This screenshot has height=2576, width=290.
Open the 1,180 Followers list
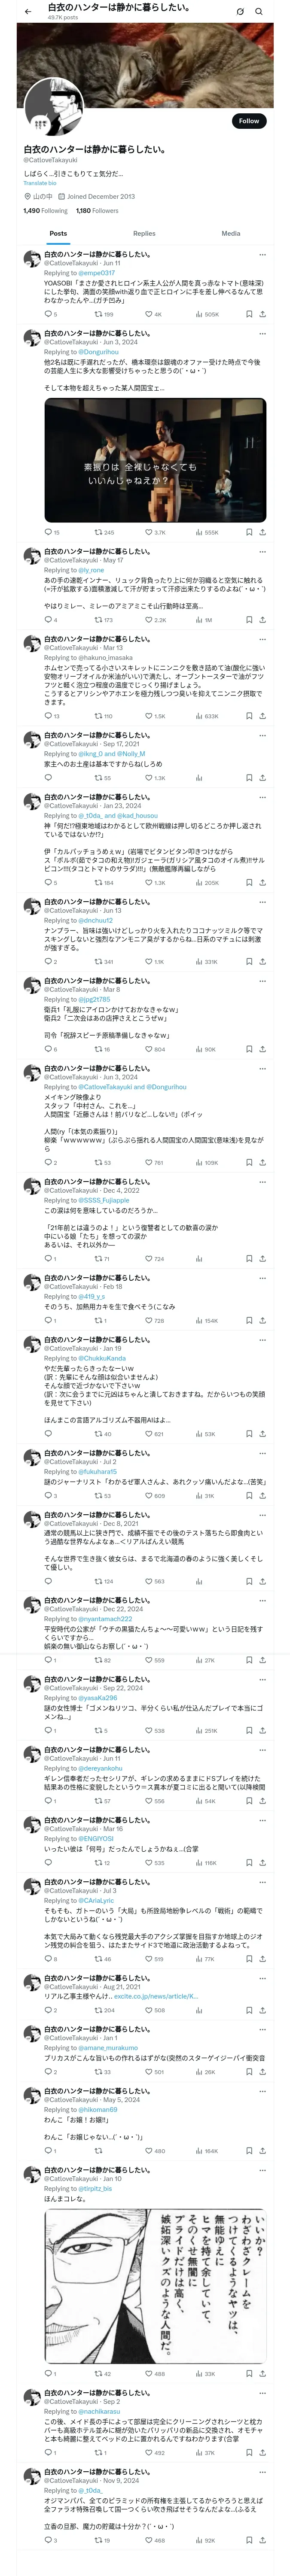click(97, 211)
